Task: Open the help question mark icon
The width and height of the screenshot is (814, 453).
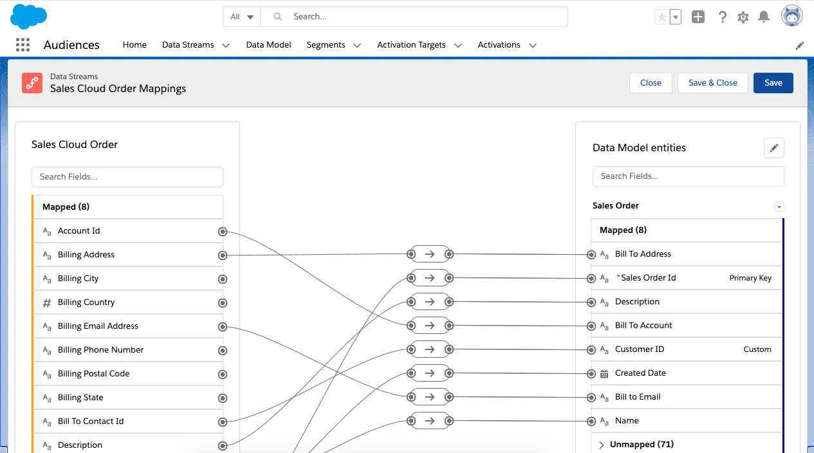Action: tap(723, 17)
